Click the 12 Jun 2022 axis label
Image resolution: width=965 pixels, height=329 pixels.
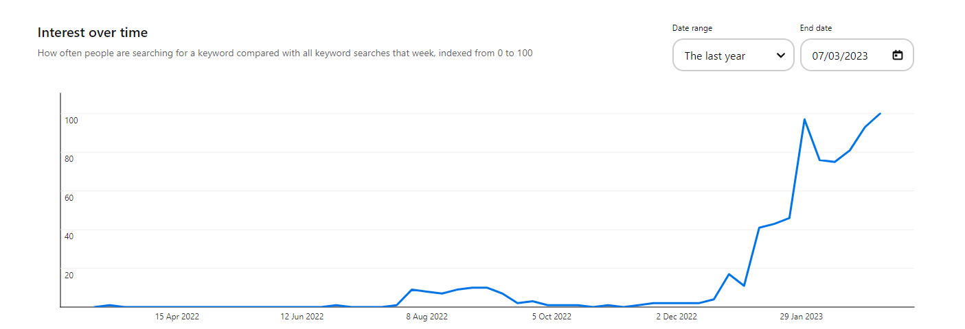302,317
